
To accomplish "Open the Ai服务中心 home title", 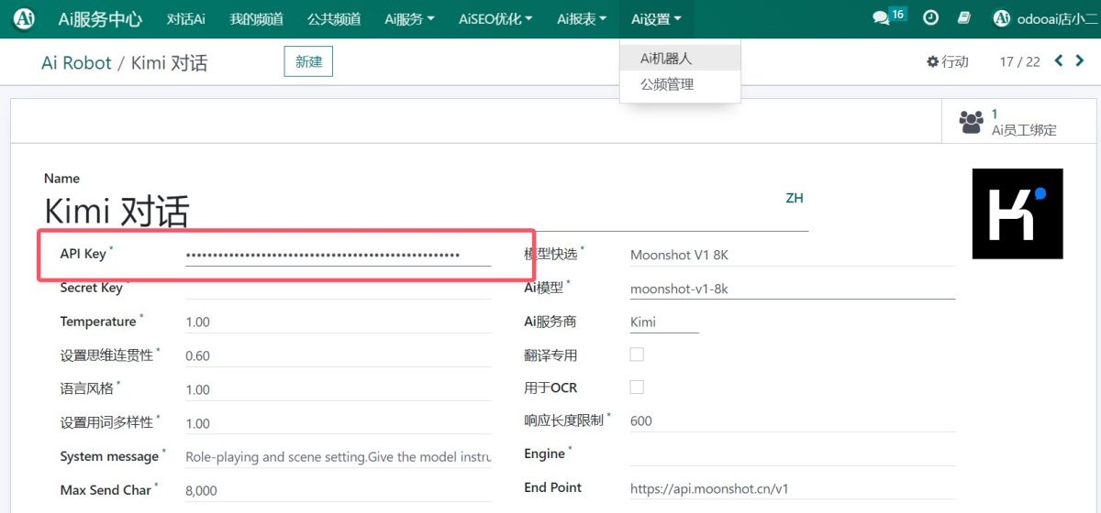I will pos(100,18).
